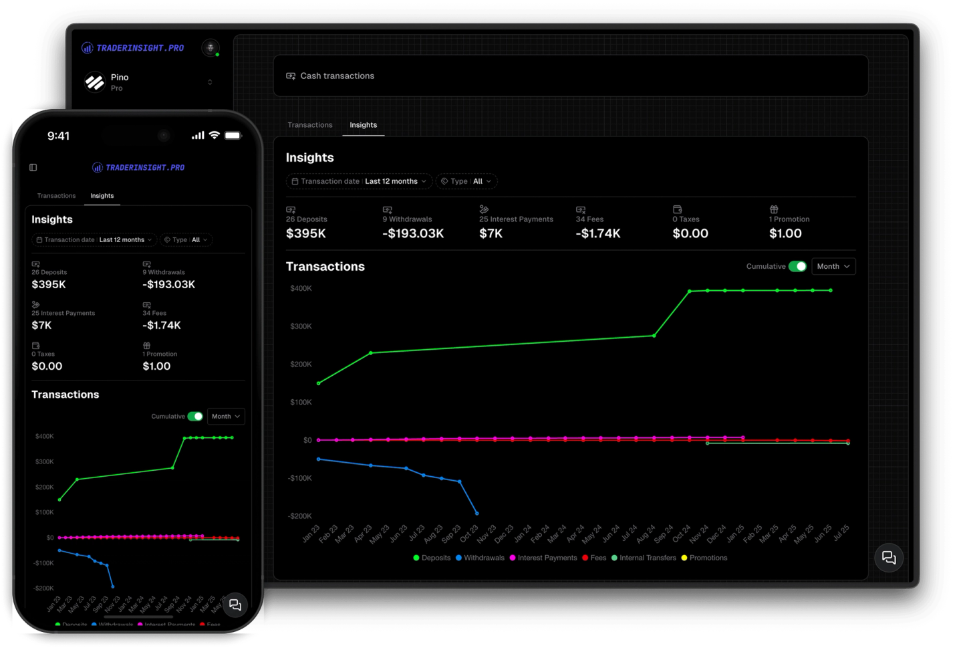Open the Type All filter dropdown

tap(466, 181)
